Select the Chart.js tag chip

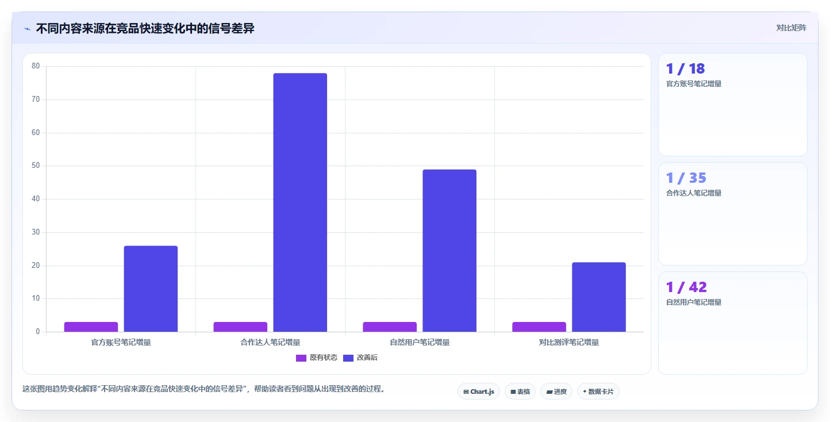[479, 392]
